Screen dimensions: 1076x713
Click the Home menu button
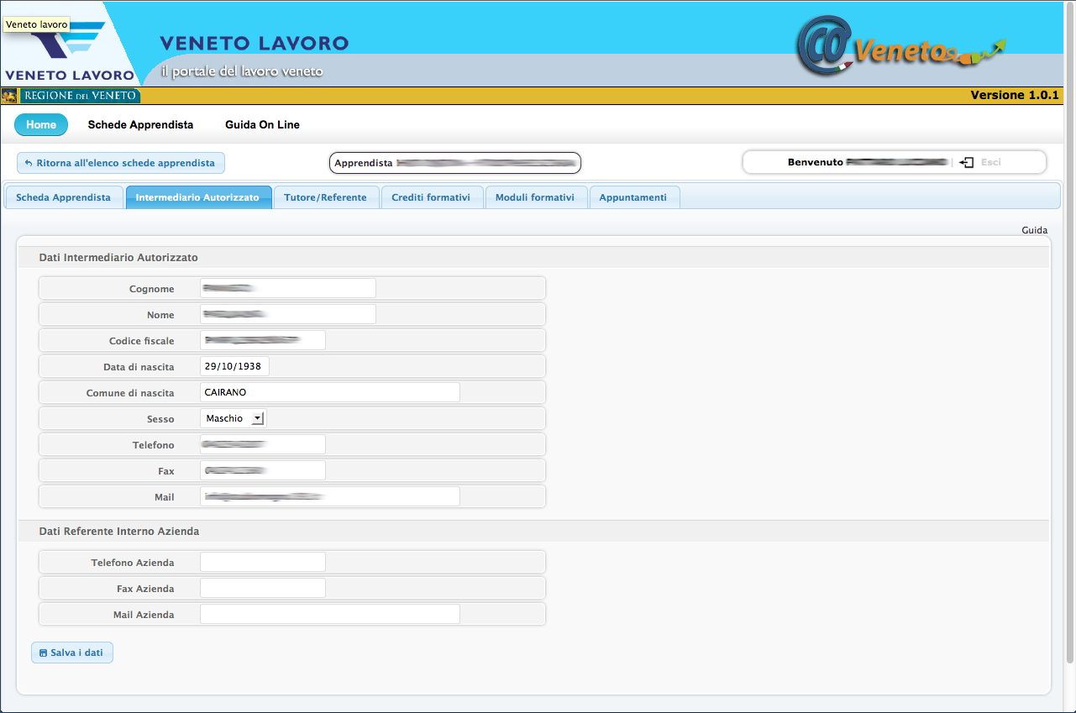click(41, 124)
